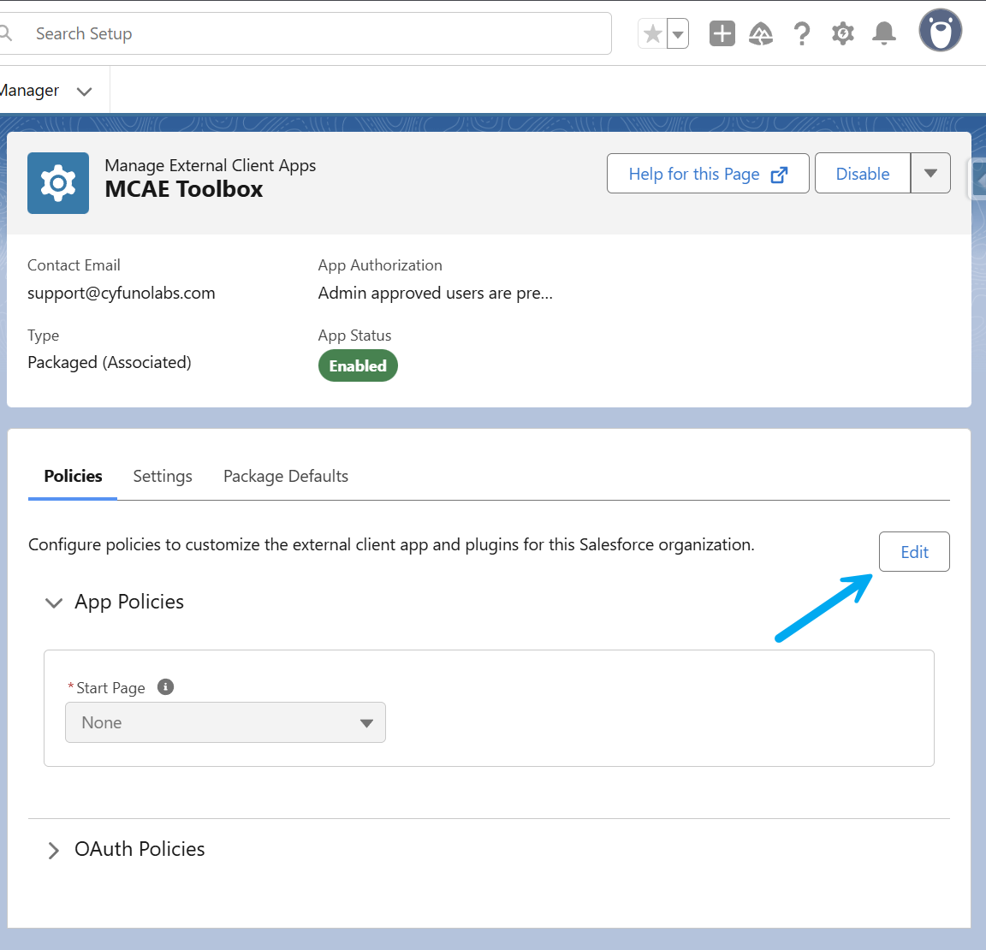Image resolution: width=986 pixels, height=950 pixels.
Task: Switch to the Policies tab
Action: coord(73,477)
